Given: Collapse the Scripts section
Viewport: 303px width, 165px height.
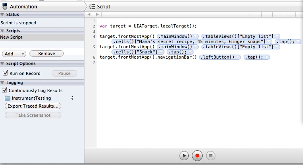Looking at the screenshot, I should point(2,31).
